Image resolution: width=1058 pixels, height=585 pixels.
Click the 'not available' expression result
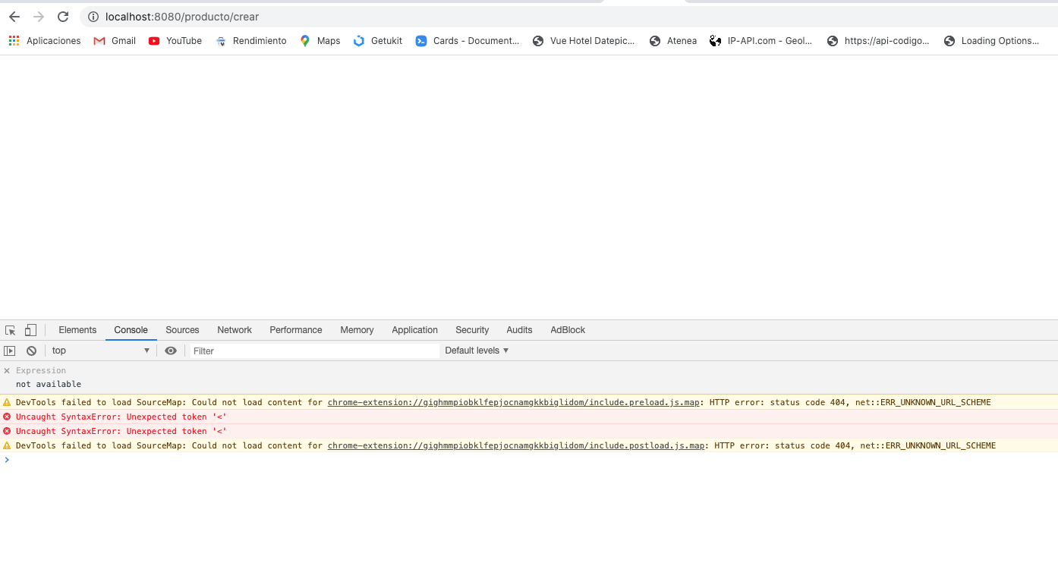pos(49,385)
